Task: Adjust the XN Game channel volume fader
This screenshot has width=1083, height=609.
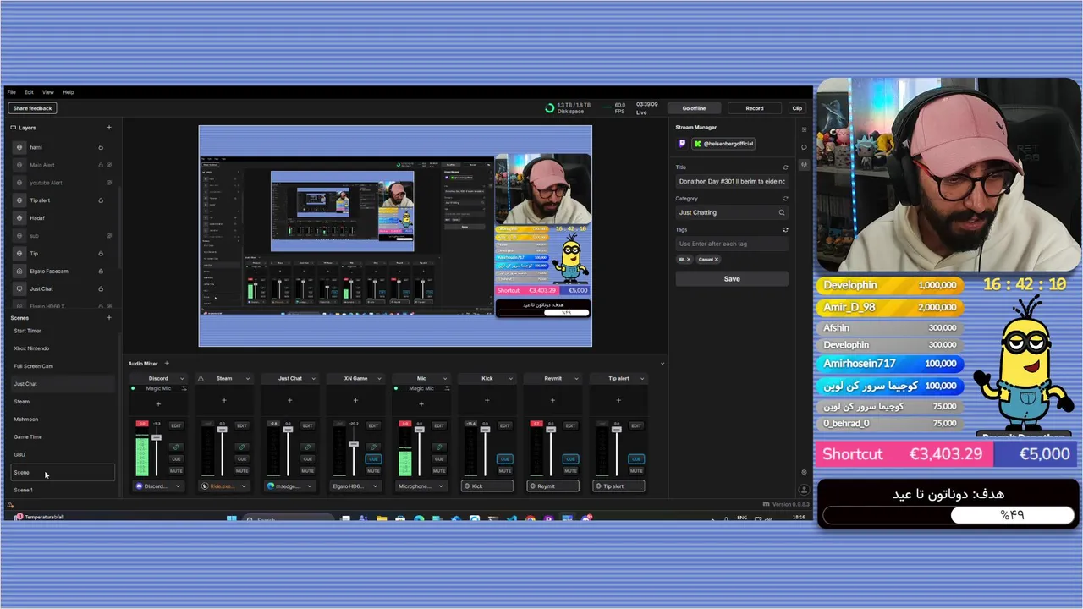Action: coord(354,443)
